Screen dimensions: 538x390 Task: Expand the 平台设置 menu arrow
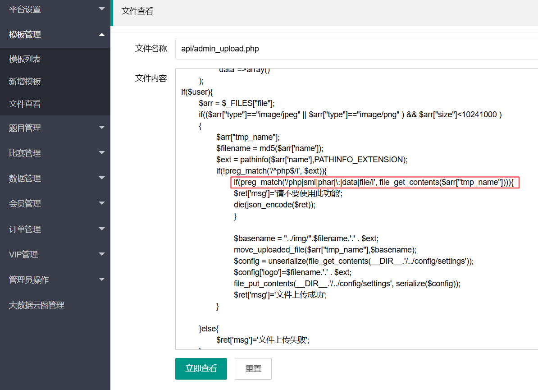[x=101, y=9]
